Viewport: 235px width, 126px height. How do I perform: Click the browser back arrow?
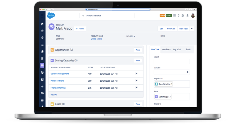47,9
